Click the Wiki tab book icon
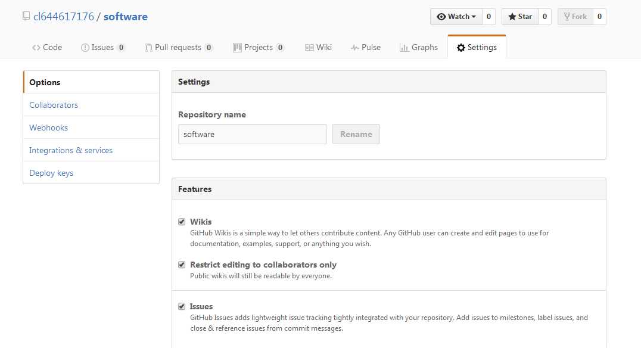This screenshot has height=348, width=641. click(x=309, y=48)
